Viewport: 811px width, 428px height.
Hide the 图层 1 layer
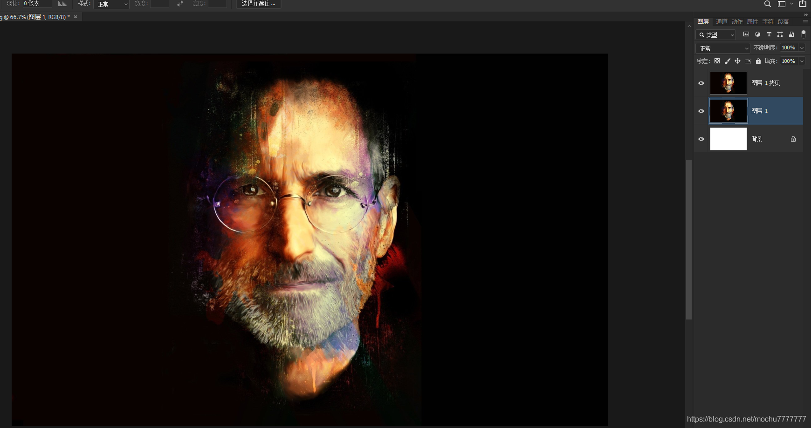coord(701,111)
